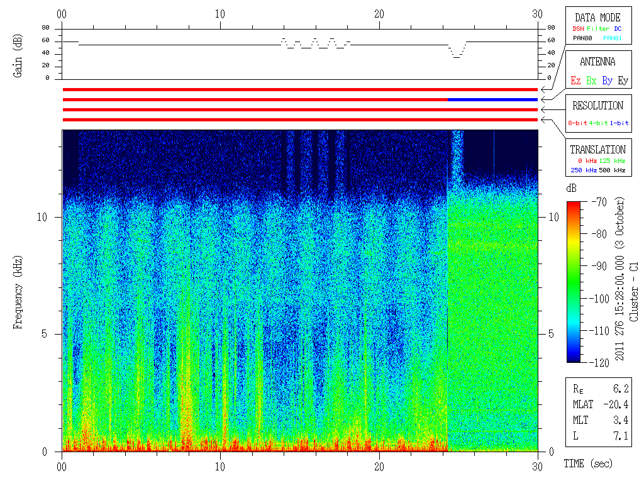Click the 500 kHz translation label
This screenshot has height=483, width=644.
click(612, 170)
